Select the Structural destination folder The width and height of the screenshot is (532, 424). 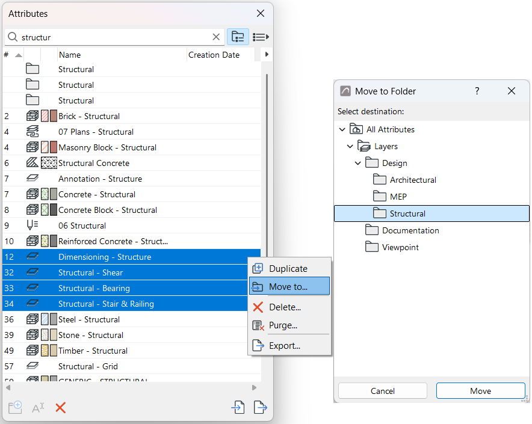pos(431,214)
